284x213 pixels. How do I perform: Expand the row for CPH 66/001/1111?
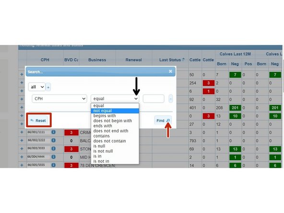click(22, 132)
